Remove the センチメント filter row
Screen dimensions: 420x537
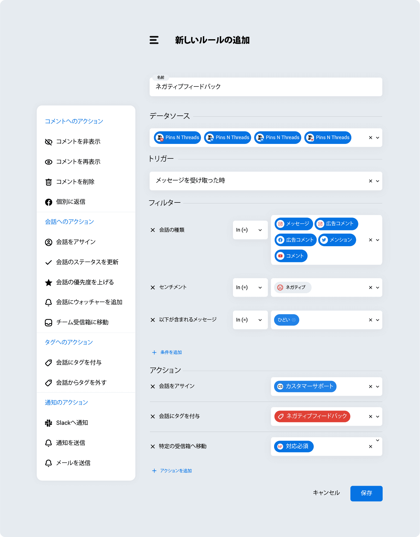tap(153, 288)
